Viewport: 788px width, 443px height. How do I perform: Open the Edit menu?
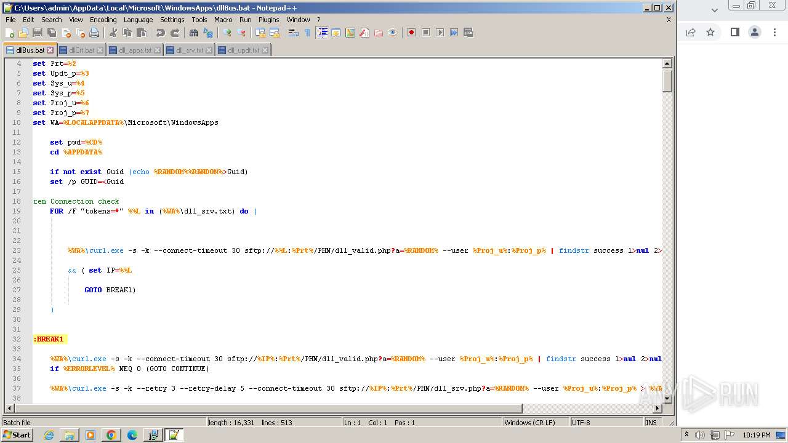[28, 20]
